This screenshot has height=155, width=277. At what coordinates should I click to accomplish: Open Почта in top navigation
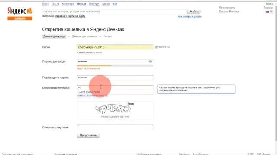coord(55,4)
